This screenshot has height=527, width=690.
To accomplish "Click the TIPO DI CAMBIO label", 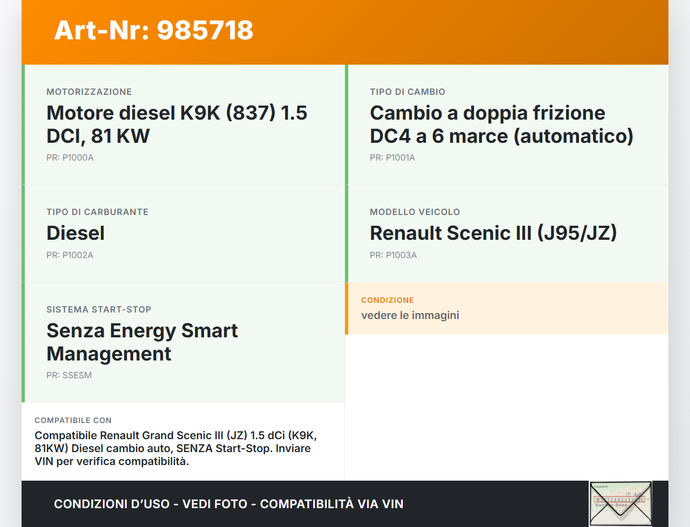I will (x=408, y=92).
